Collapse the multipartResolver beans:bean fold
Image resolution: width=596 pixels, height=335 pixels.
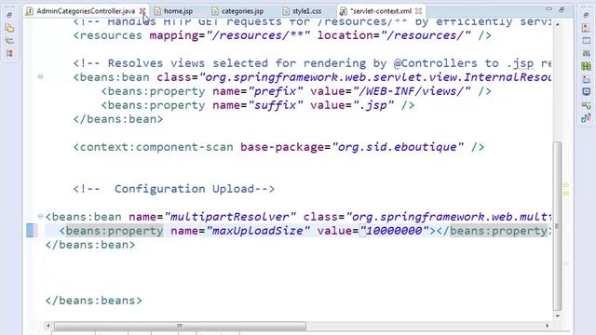coord(40,216)
